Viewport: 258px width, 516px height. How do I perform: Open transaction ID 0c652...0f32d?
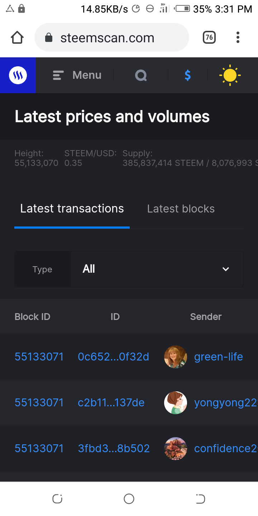coord(113,357)
